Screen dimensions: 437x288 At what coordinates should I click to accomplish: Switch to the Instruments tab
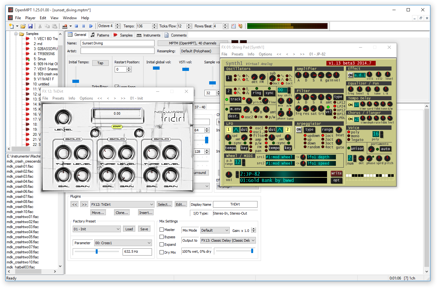tap(149, 35)
